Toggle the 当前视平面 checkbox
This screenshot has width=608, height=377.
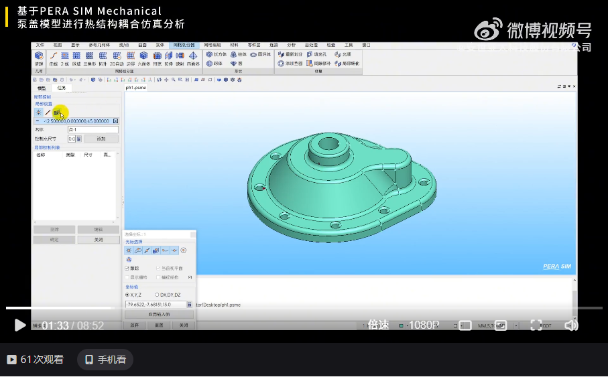(x=158, y=268)
